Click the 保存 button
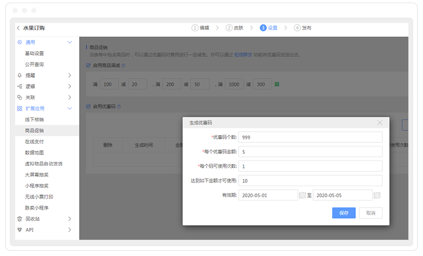Image resolution: width=423 pixels, height=256 pixels. [343, 213]
